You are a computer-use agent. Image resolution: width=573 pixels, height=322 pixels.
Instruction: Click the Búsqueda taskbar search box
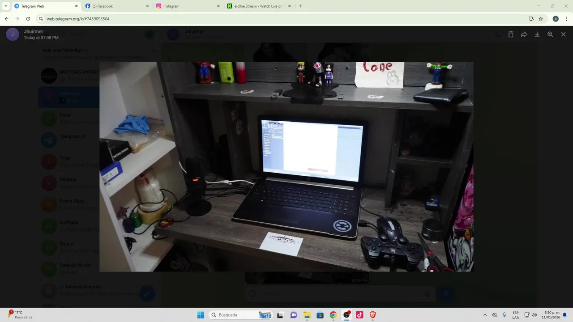click(x=241, y=315)
